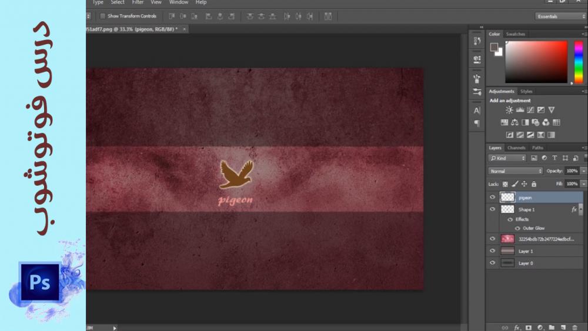Toggle lock image pixels brush icon
The image size is (588, 331).
coord(515,184)
